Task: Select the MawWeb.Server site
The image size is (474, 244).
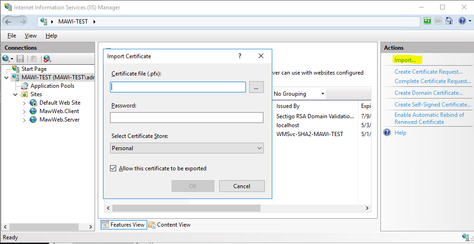Action: pos(60,120)
